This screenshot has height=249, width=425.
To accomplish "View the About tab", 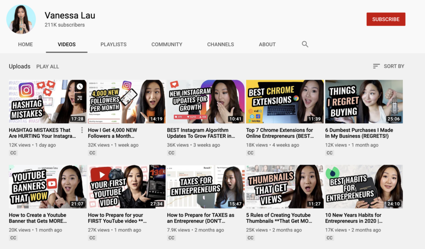I will coord(267,44).
